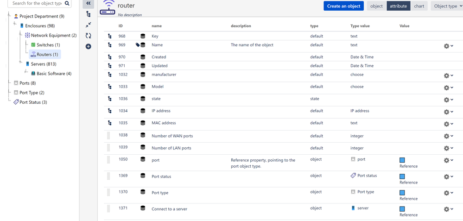Click the plus icon to add object type
463x221 pixels.
click(88, 46)
